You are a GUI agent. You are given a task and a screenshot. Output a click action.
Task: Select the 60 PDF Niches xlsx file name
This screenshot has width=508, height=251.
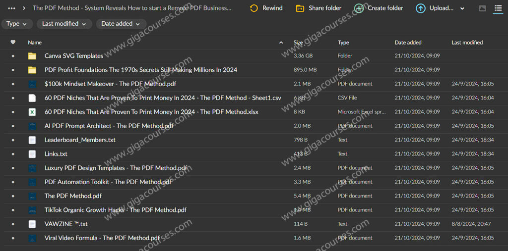pyautogui.click(x=151, y=112)
